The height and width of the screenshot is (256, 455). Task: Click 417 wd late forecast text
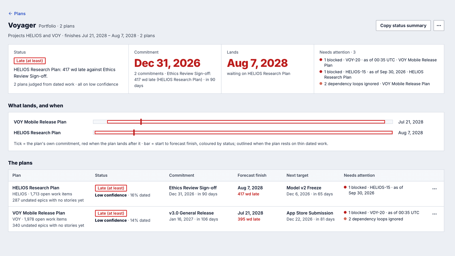(x=249, y=194)
